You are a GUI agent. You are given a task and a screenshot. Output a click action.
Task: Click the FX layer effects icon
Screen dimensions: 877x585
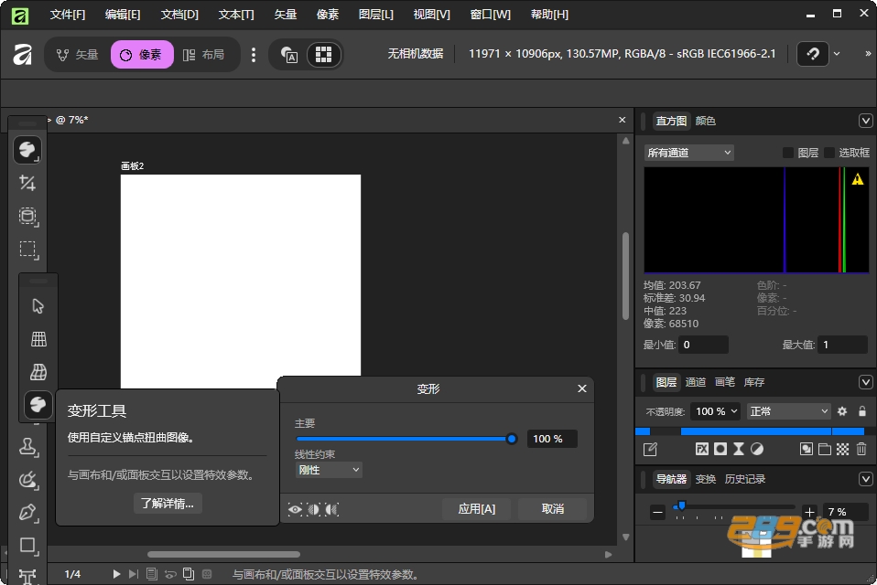[x=702, y=449]
